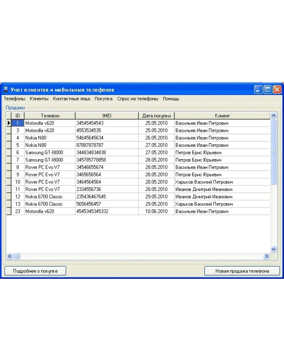This screenshot has width=284, height=361.
Task: Open the Телефоны menu
Action: (x=14, y=99)
